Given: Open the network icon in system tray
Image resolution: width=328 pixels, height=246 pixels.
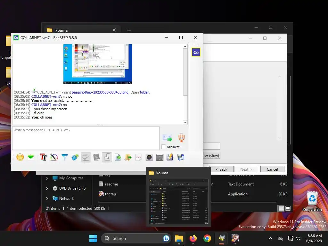Looking at the screenshot, I should point(291,238).
